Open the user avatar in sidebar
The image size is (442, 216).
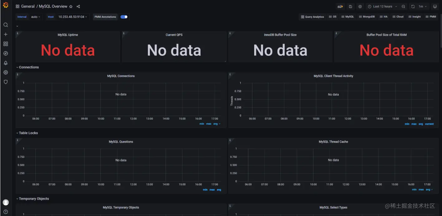coord(6,202)
